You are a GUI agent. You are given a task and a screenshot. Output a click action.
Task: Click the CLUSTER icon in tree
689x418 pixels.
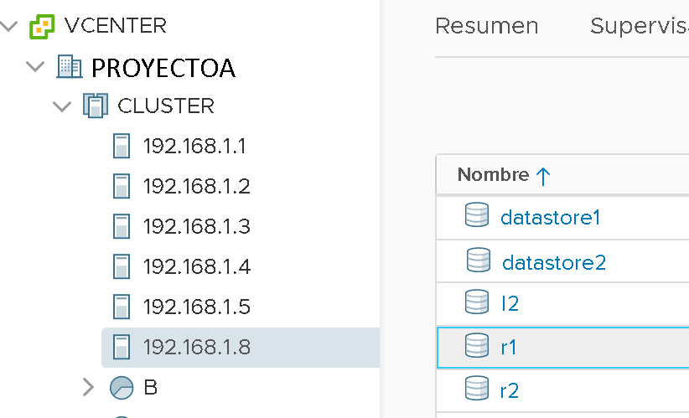click(96, 106)
